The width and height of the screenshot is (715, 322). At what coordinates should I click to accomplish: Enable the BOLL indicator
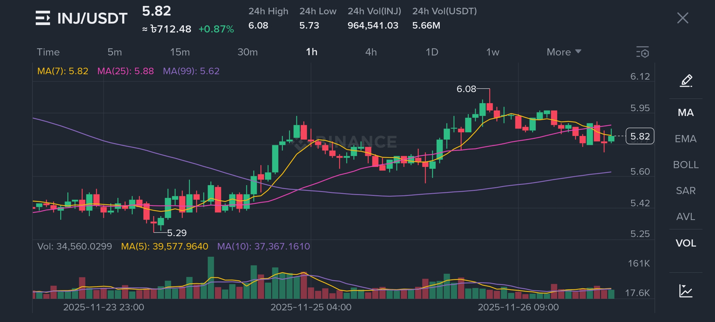(686, 165)
